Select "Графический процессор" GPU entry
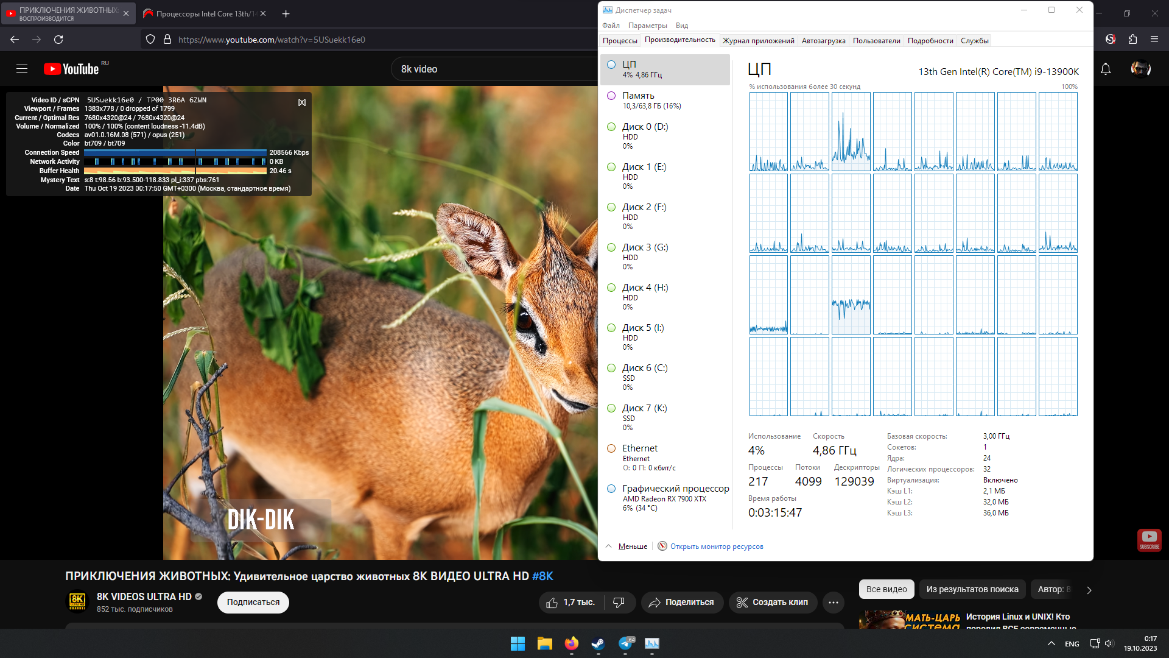 pyautogui.click(x=675, y=489)
